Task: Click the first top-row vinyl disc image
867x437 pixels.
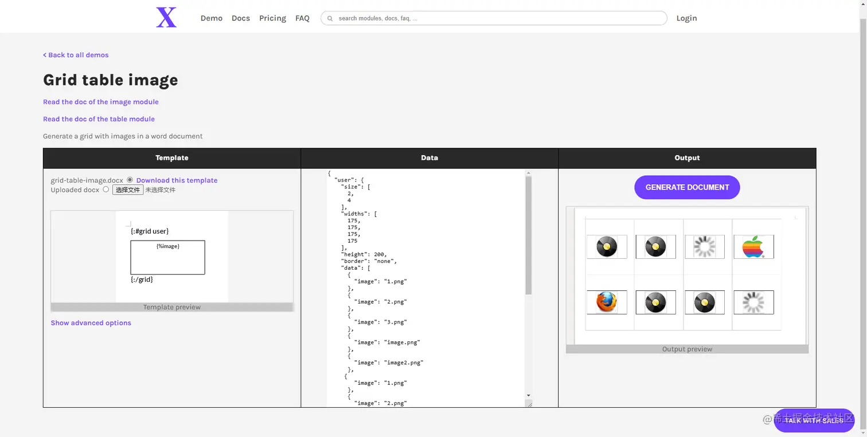Action: [607, 247]
